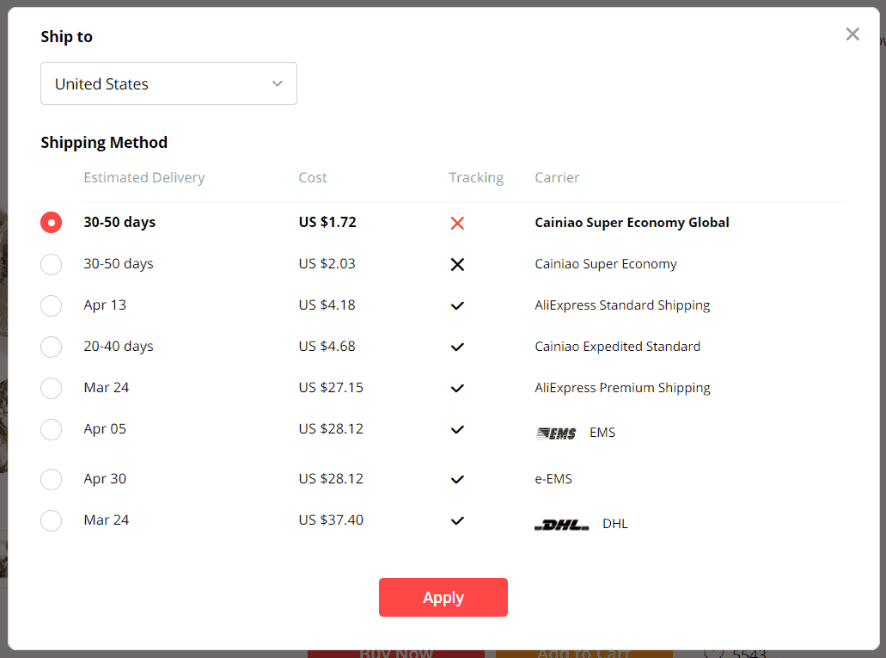Select the DHL shipping method radio button
886x658 pixels.
tap(51, 520)
